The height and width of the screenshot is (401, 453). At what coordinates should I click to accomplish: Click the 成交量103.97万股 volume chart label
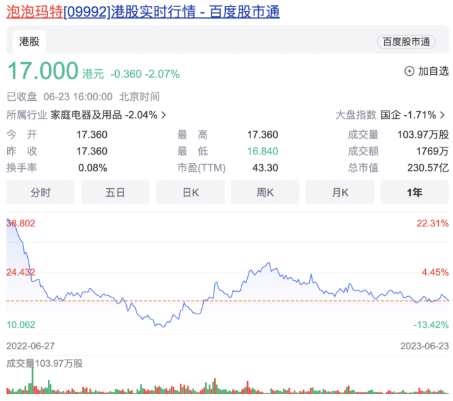[45, 363]
